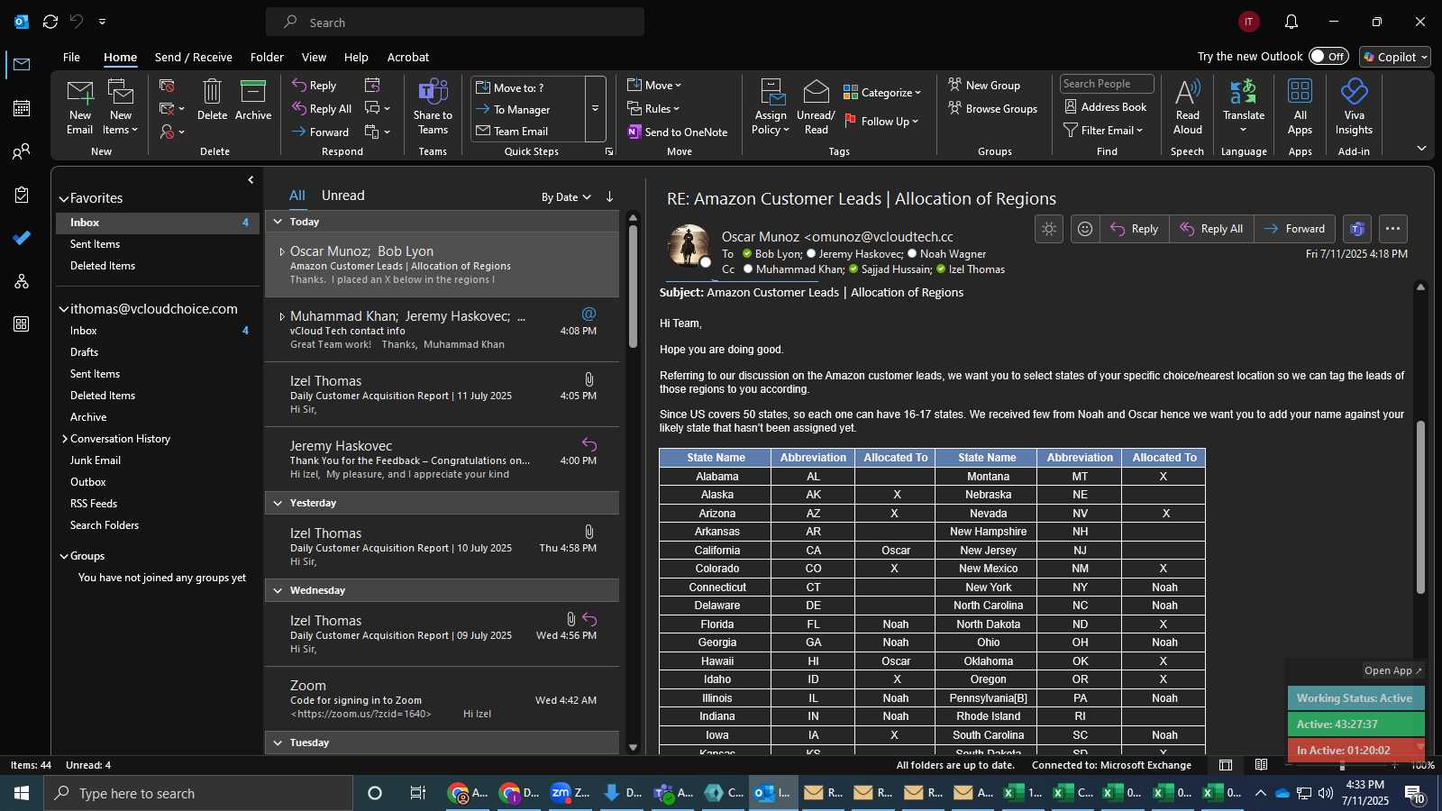Share message to Teams from reading pane
The height and width of the screenshot is (811, 1442).
1357,229
